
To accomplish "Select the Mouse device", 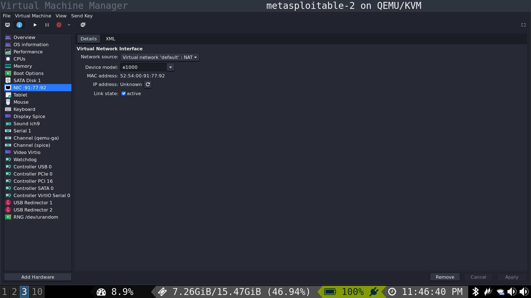I will click(x=38, y=102).
